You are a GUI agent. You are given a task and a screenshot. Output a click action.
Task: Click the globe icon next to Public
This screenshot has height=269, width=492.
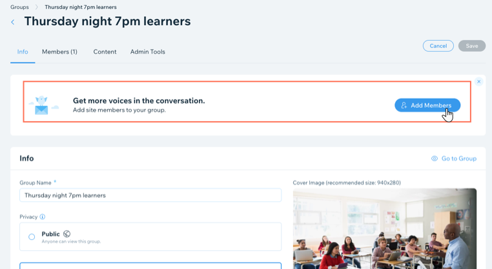(67, 234)
